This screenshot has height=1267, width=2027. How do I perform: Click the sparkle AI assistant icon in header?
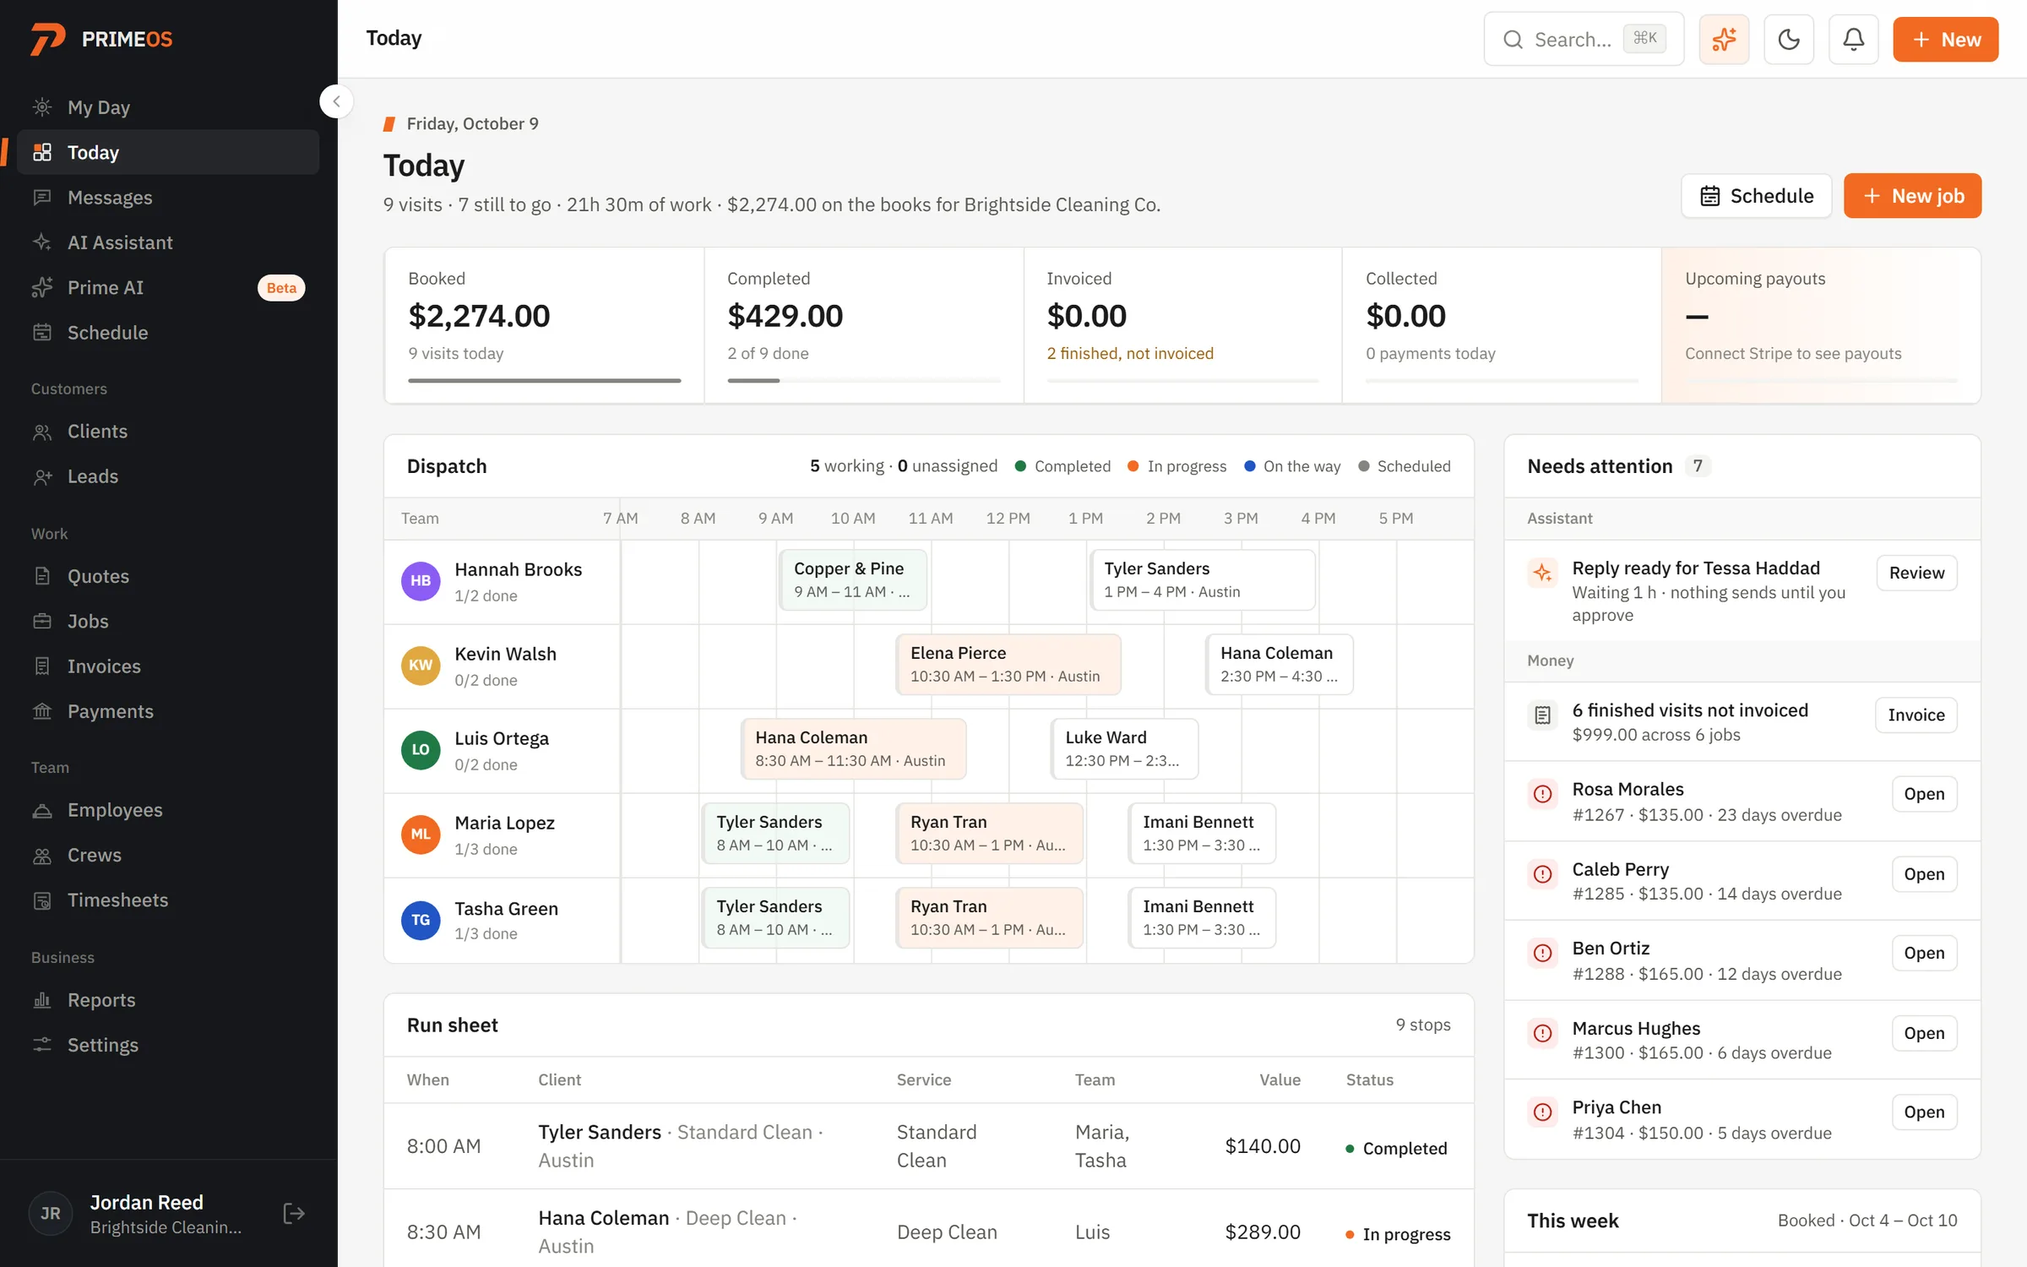(1724, 39)
